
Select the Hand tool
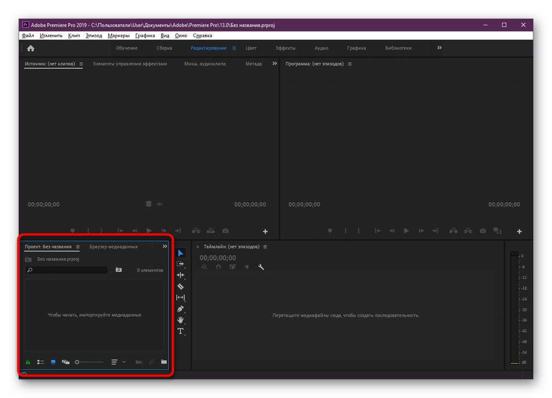pos(181,320)
